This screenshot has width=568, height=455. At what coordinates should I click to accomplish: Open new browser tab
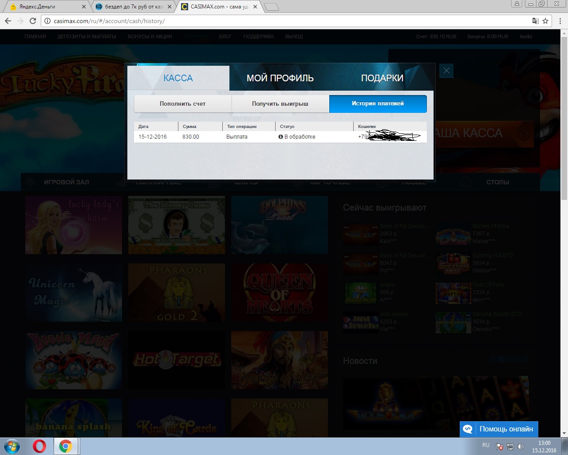[271, 7]
